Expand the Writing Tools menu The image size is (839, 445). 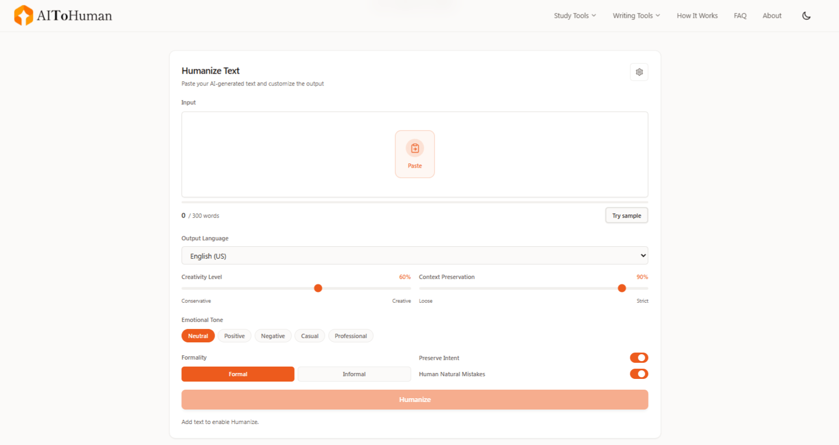coord(636,16)
